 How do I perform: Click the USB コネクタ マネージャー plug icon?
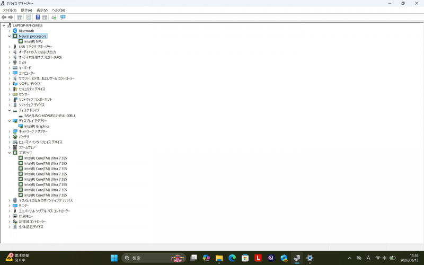tap(15, 47)
